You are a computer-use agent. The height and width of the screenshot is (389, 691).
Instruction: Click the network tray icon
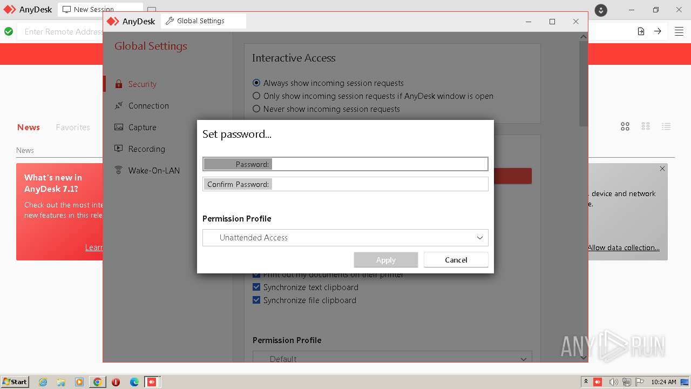[627, 382]
